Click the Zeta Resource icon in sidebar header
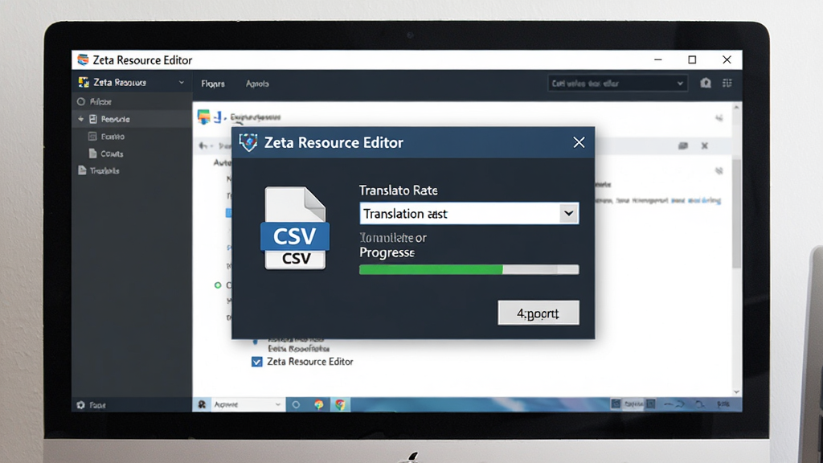The width and height of the screenshot is (823, 463). point(84,83)
